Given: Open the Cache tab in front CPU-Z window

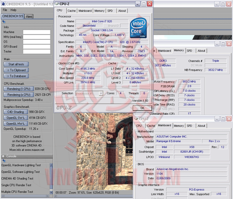Looking at the screenshot, I should pyautogui.click(x=72, y=11).
